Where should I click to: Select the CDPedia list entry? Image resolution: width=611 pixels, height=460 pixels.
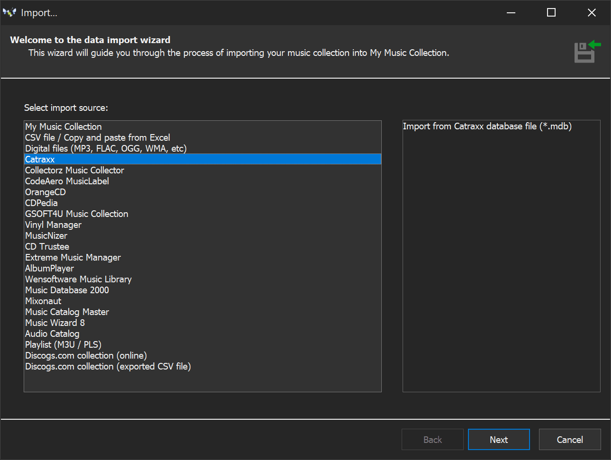pos(41,203)
